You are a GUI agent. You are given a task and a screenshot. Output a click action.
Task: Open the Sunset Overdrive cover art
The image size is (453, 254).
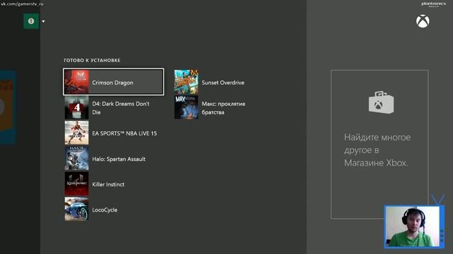coord(186,82)
